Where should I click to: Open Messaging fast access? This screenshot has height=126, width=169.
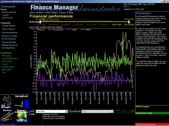pos(6,56)
